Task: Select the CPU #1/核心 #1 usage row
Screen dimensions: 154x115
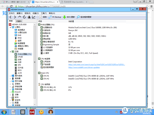Action: pyautogui.click(x=56, y=87)
